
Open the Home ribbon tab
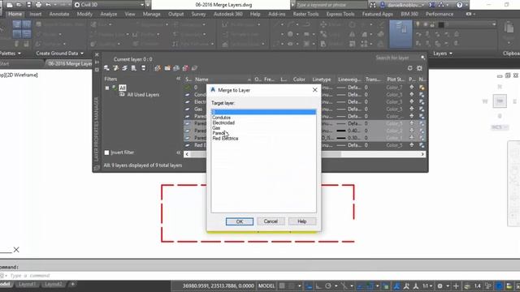[15, 15]
